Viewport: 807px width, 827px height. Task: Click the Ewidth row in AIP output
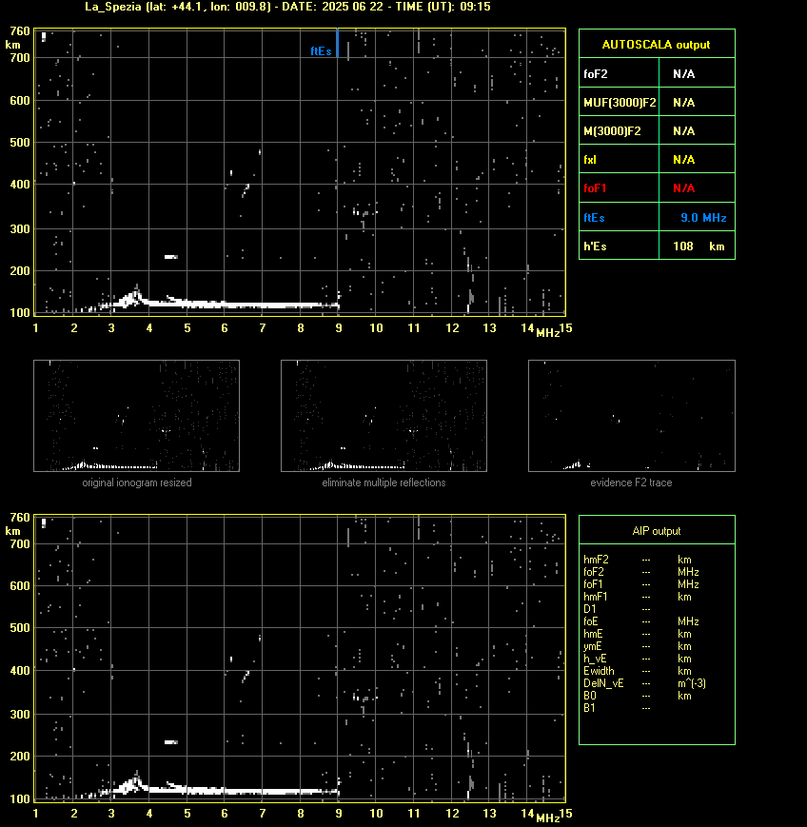coord(638,671)
